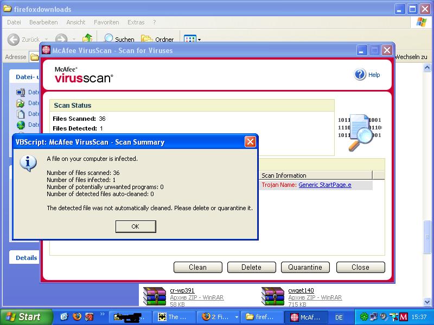Viewport: 434px width, 325px height.
Task: Click the cwget140 WinRAR archive icon
Action: 273,296
